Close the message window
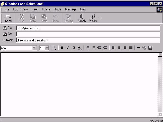 tap(160, 4)
